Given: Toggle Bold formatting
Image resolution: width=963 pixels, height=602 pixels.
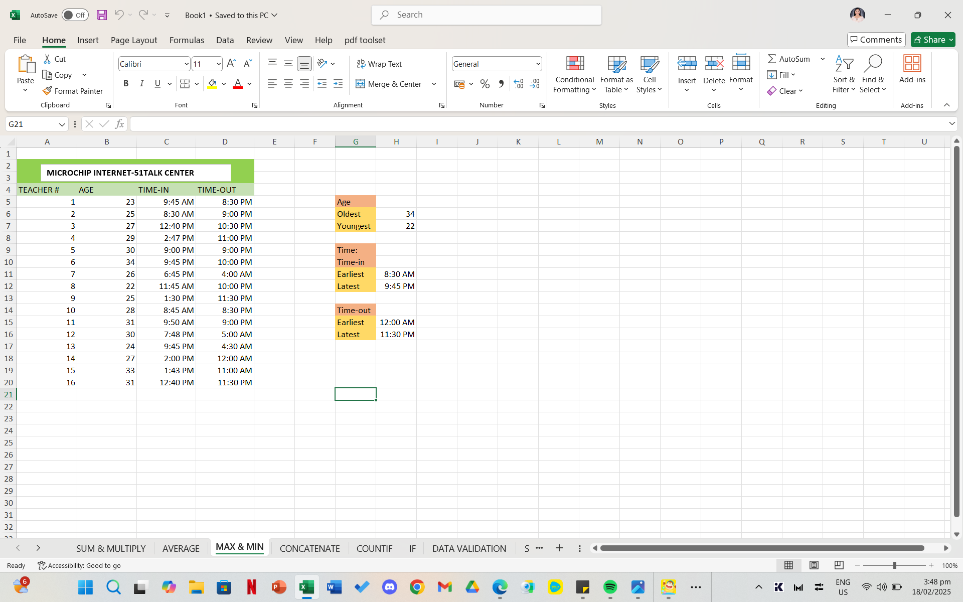Looking at the screenshot, I should click(x=126, y=84).
